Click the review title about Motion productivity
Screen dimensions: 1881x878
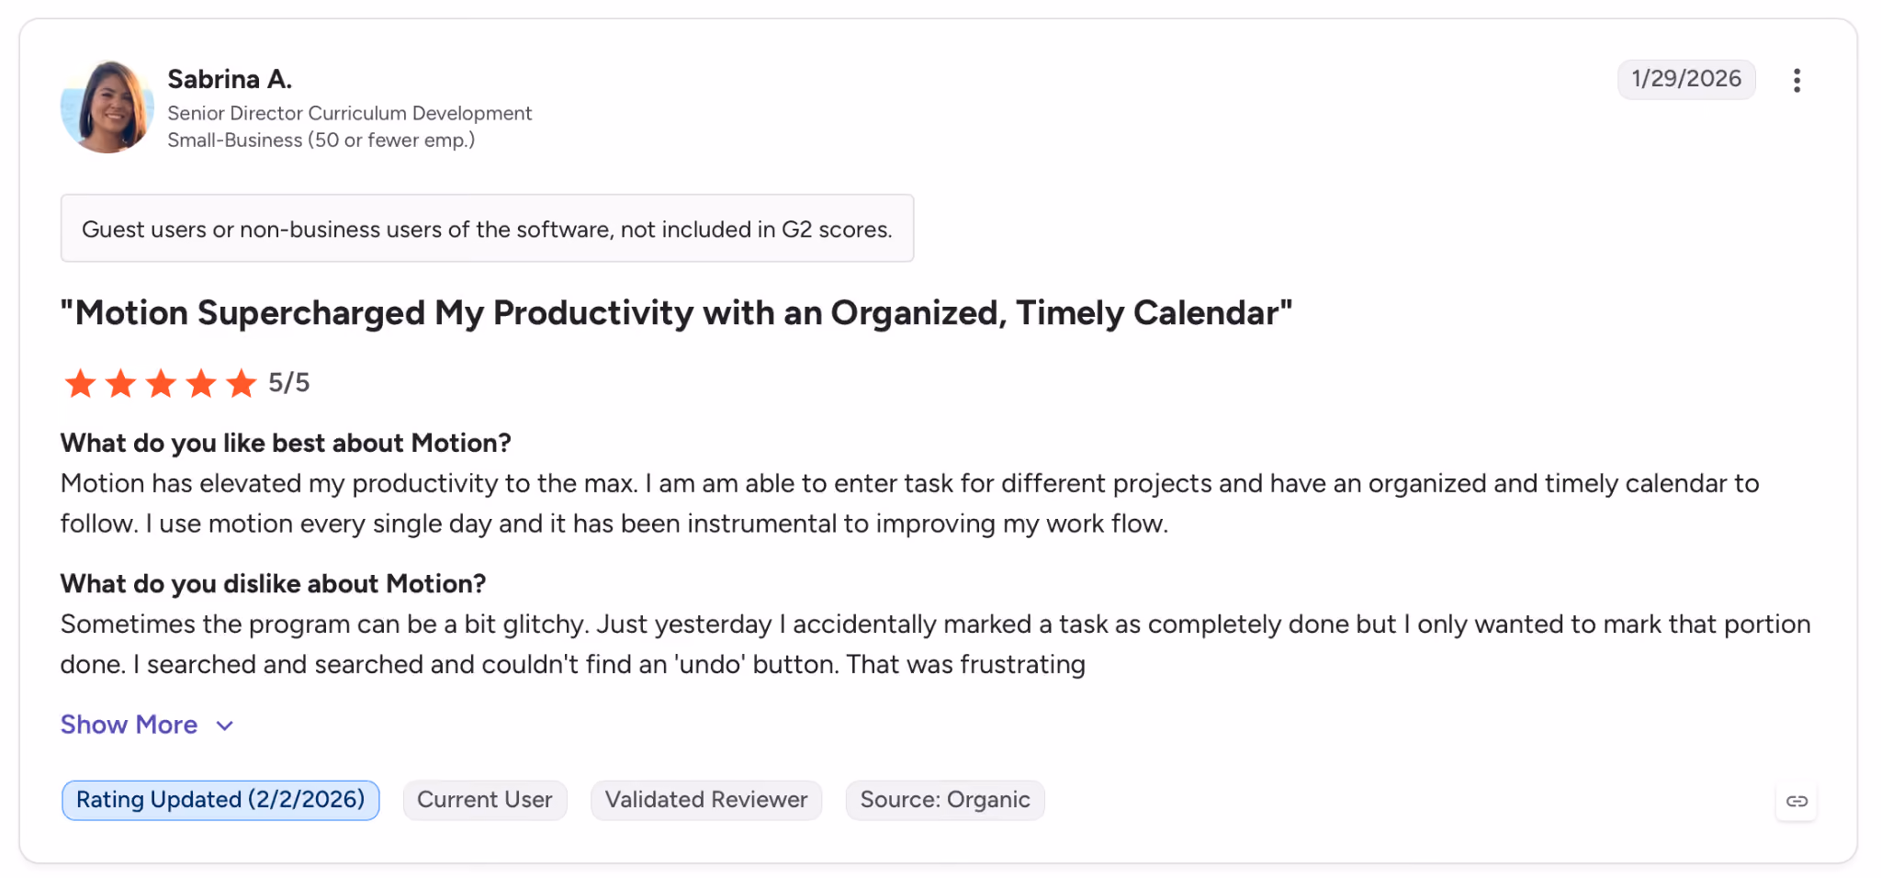676,313
